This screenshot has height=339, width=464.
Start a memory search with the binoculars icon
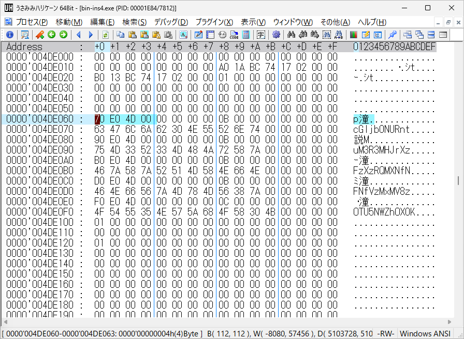point(290,35)
